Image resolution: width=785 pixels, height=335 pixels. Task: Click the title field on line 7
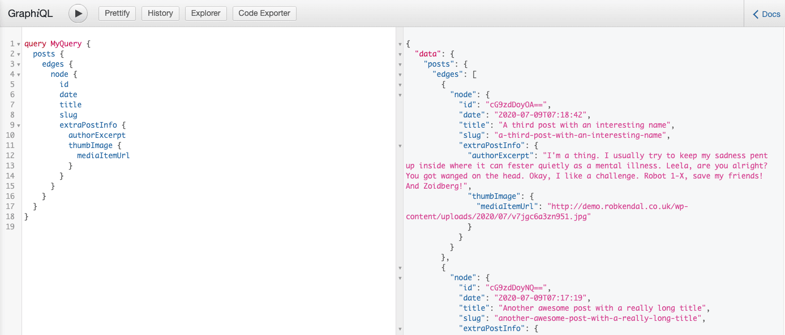coord(70,105)
